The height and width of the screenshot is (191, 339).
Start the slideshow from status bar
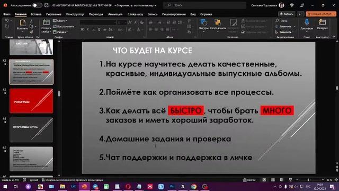point(290,180)
